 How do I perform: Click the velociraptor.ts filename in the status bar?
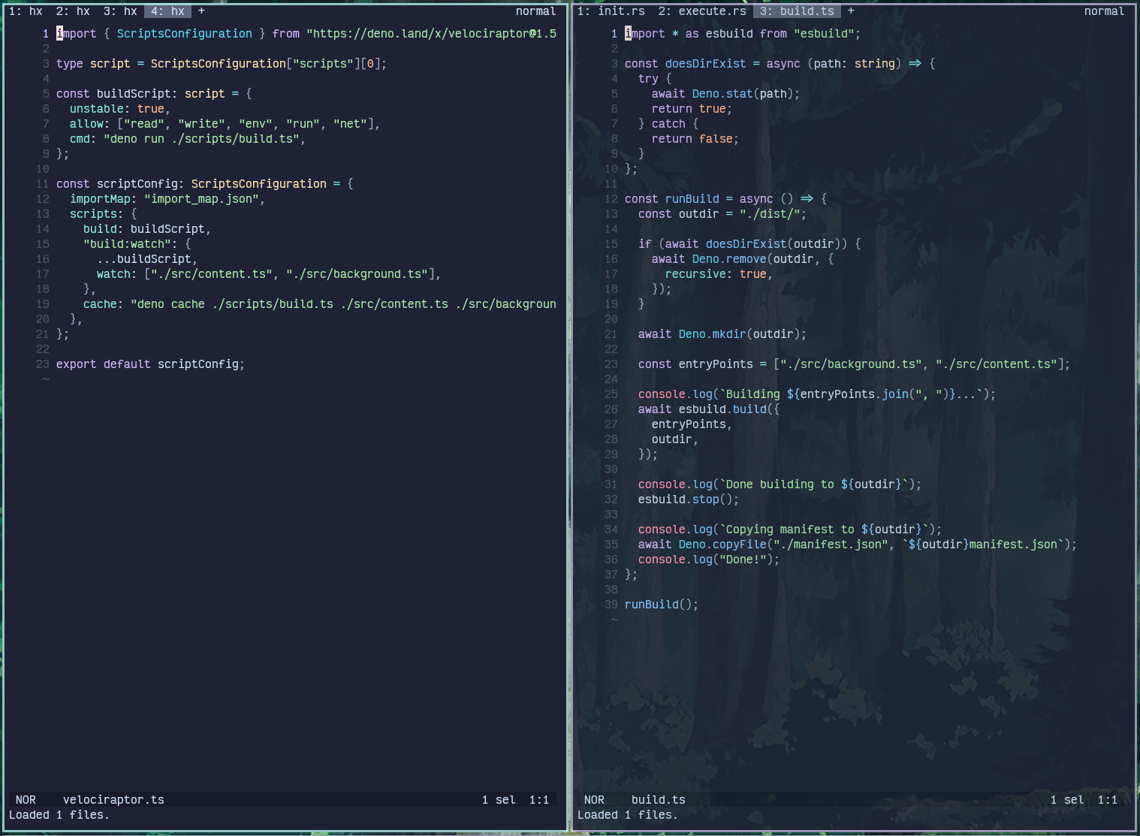coord(113,799)
